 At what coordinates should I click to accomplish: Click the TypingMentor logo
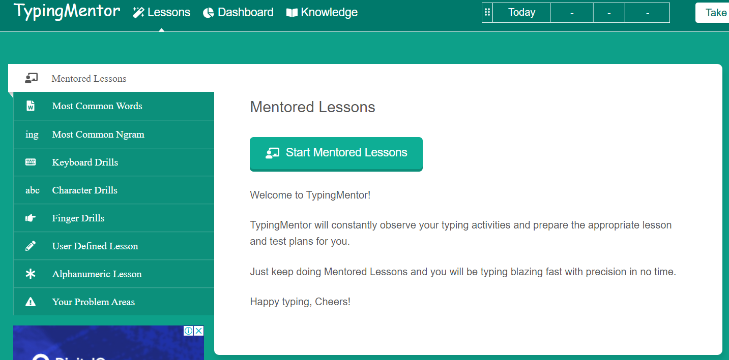tap(67, 11)
